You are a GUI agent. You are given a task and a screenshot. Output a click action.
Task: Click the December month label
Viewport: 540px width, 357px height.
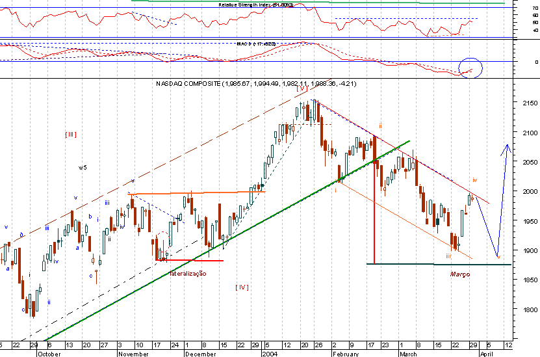click(x=200, y=354)
